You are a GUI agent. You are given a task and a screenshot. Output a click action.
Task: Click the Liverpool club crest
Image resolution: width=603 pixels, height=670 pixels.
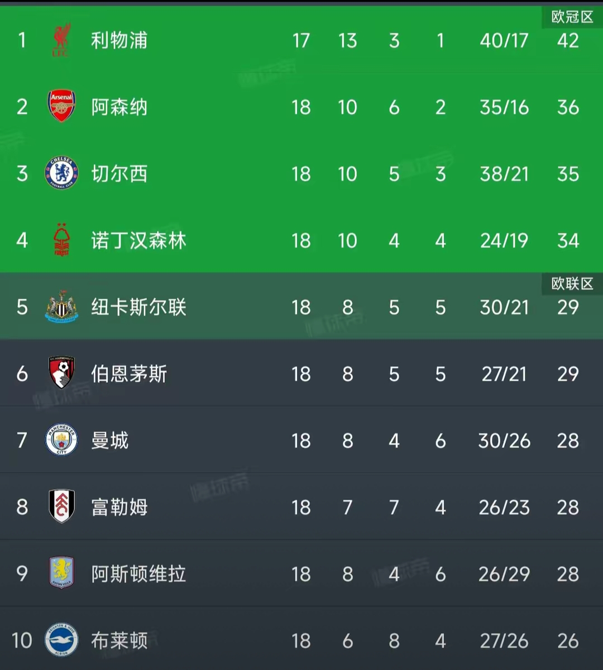click(x=61, y=40)
